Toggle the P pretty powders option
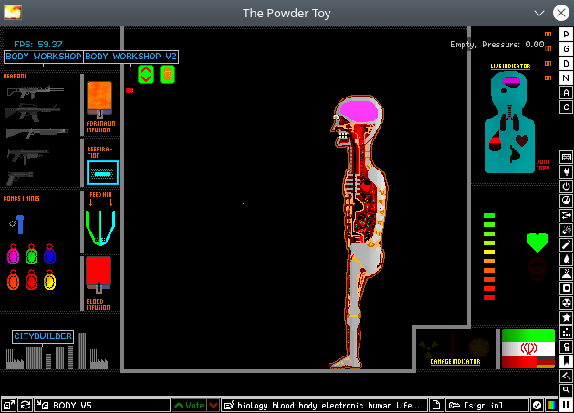The height and width of the screenshot is (413, 574). (x=567, y=35)
